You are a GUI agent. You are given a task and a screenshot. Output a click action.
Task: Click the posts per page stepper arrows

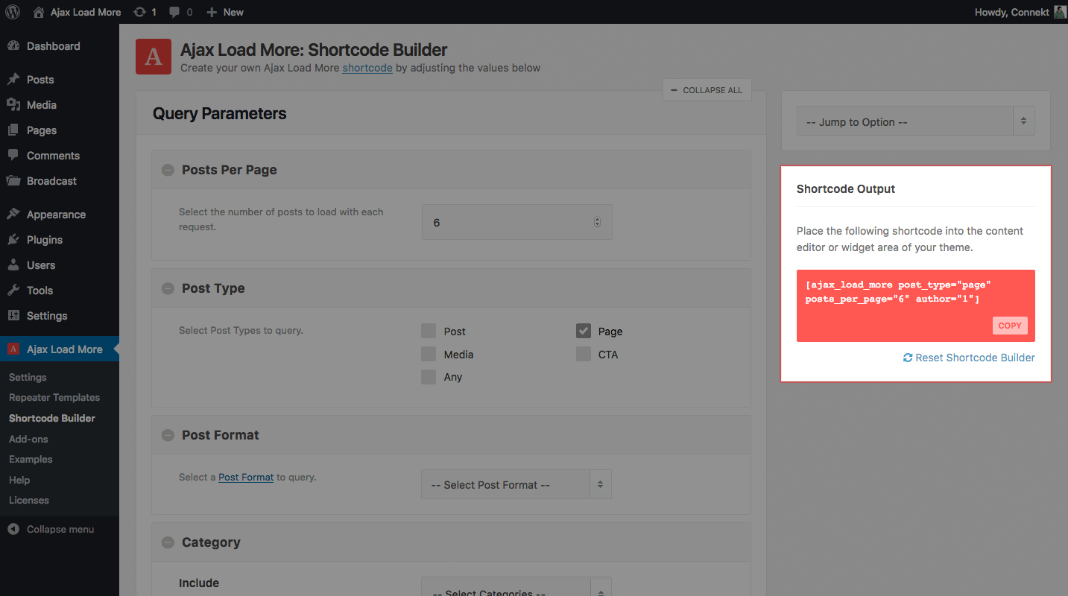(x=597, y=222)
